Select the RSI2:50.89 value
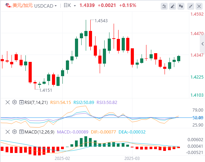This screenshot has height=162, width=205. pyautogui.click(x=84, y=103)
